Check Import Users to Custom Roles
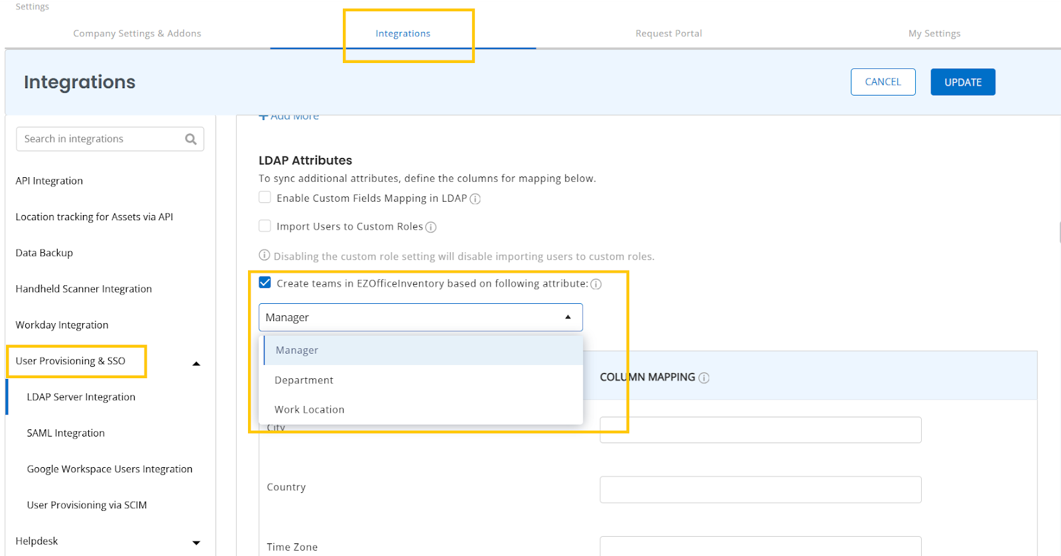1061x556 pixels. (265, 226)
